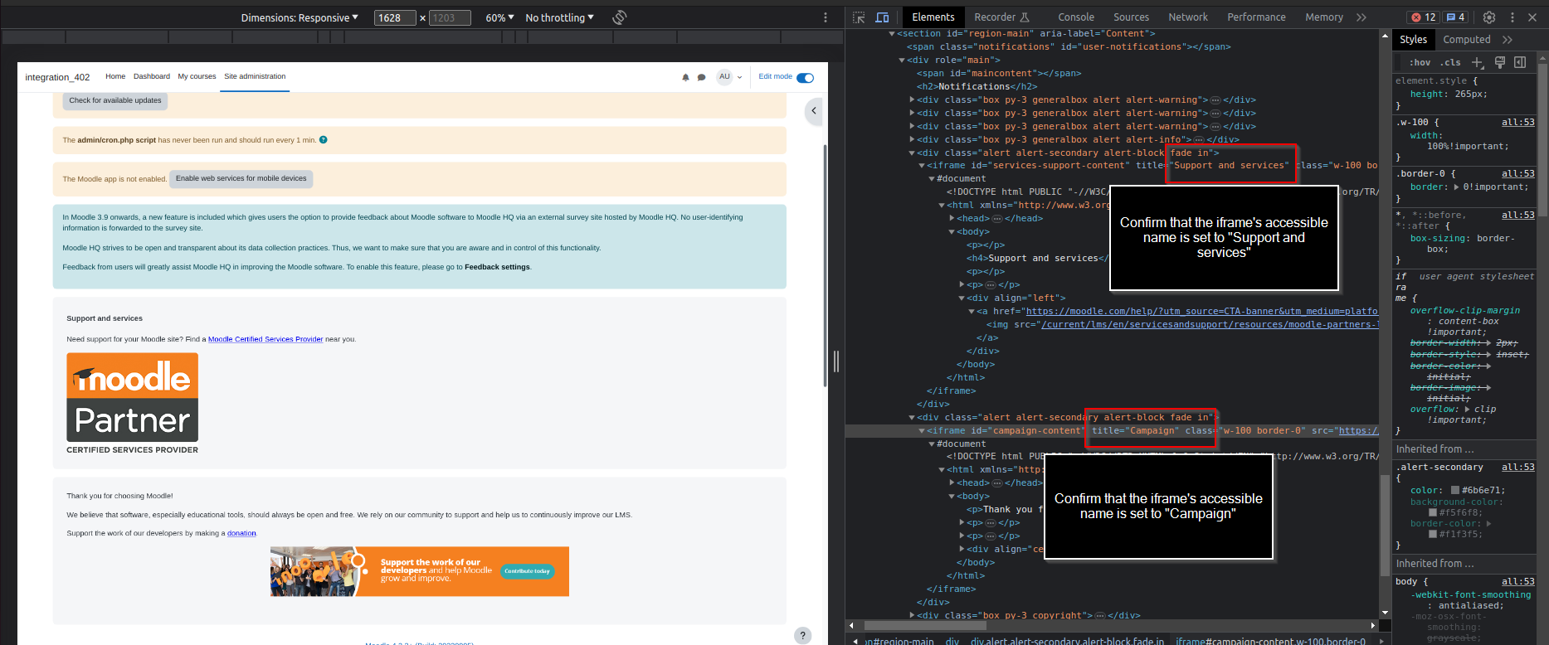
Task: Open DevTools three-dot customize menu
Action: pyautogui.click(x=1512, y=17)
